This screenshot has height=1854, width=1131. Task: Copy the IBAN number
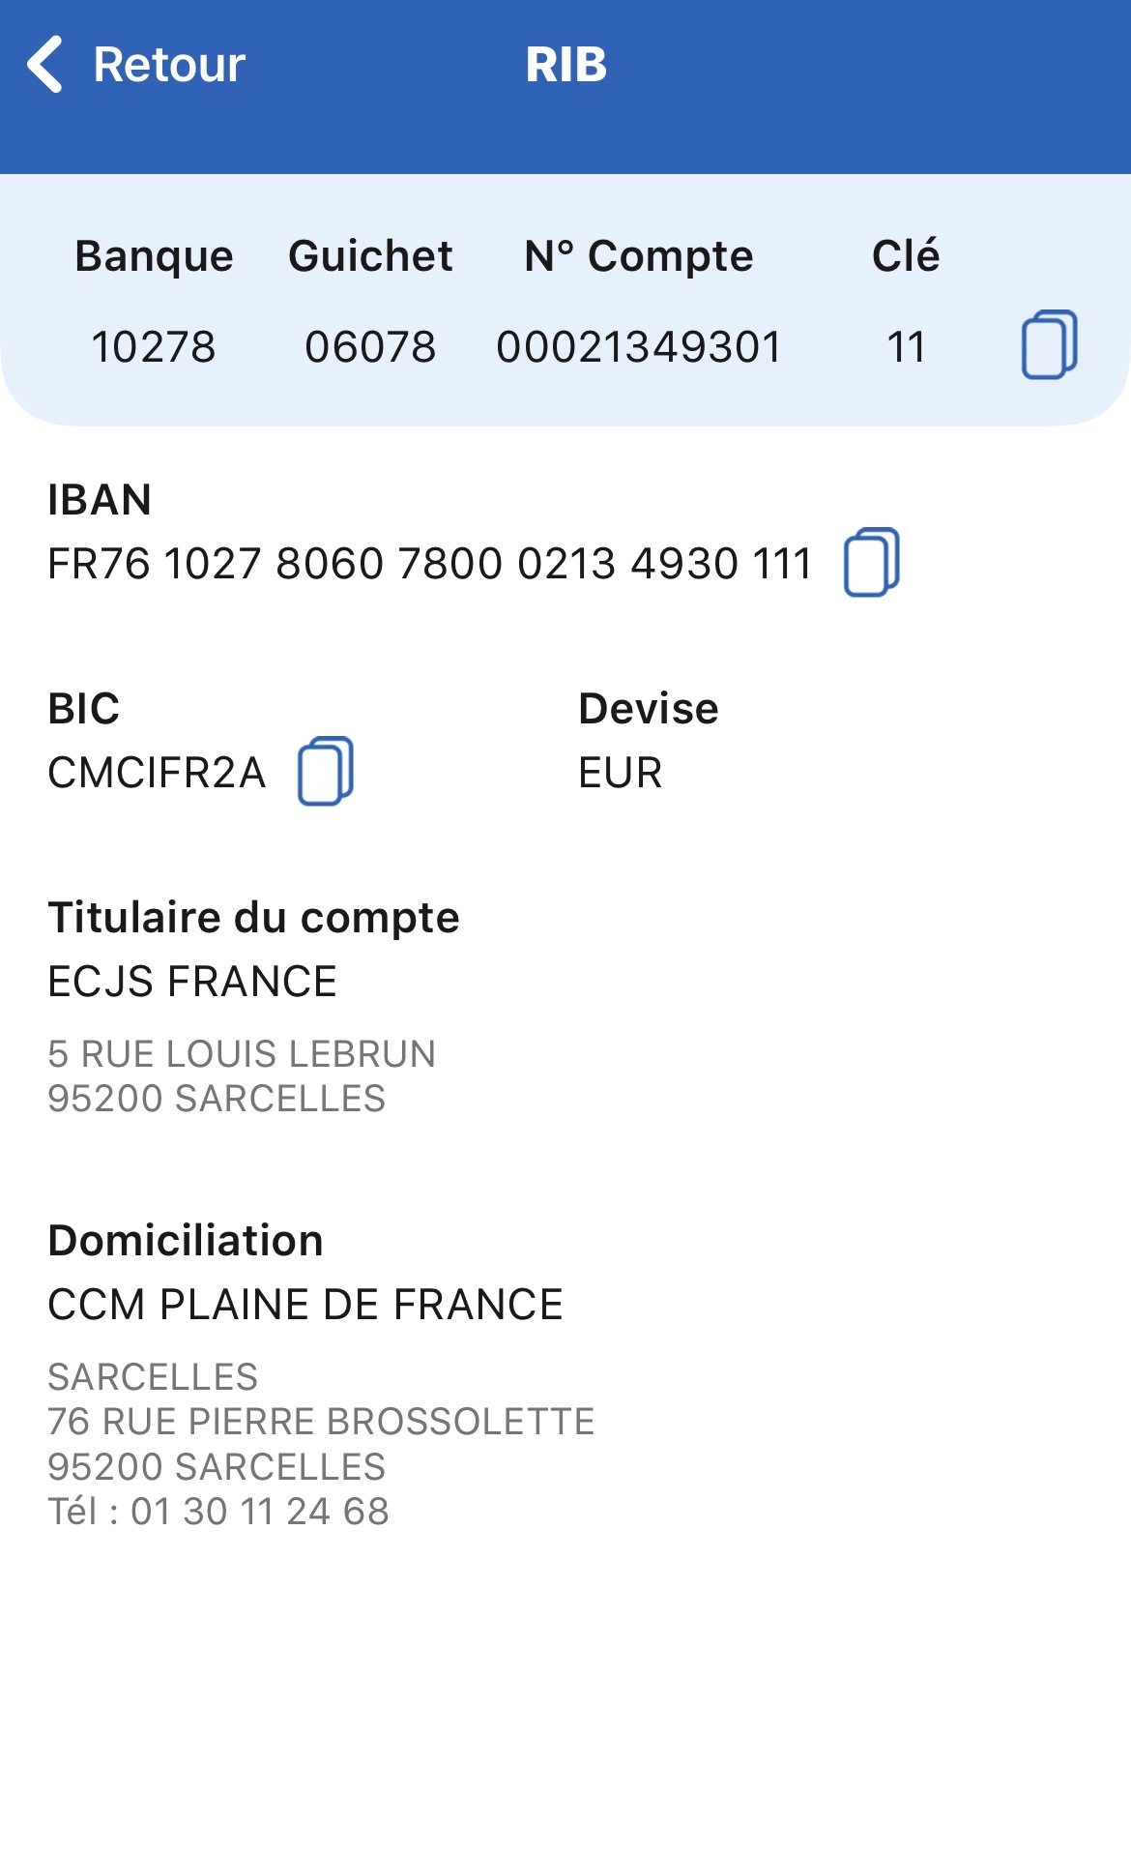coord(872,562)
